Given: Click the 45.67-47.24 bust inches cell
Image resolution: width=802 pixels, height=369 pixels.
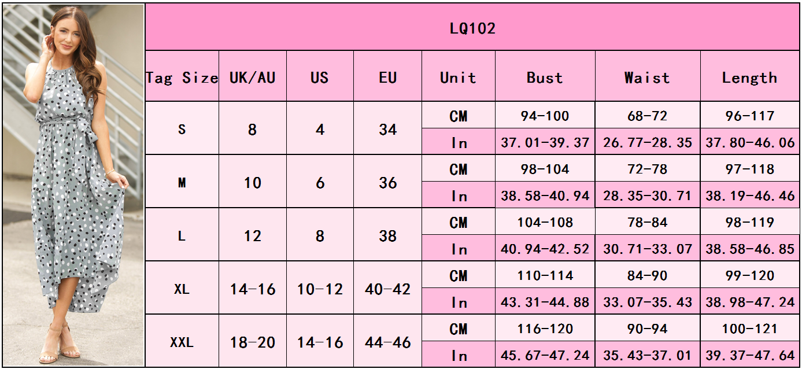Looking at the screenshot, I should point(545,355).
